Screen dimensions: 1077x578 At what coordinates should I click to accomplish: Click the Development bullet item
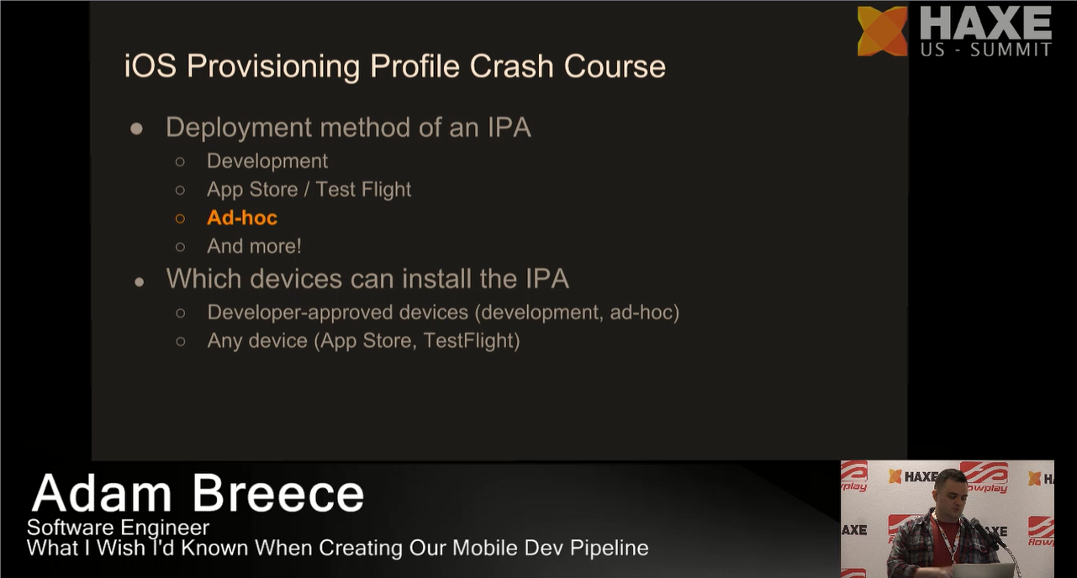[x=267, y=160]
